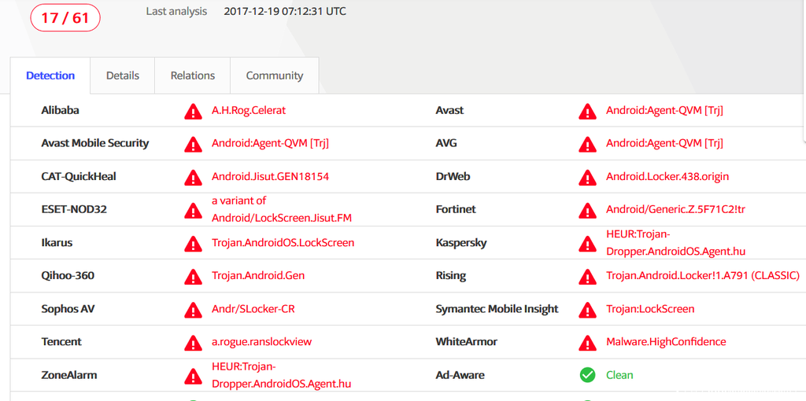Image resolution: width=806 pixels, height=401 pixels.
Task: Click the Andr/SLocker-CR result text
Action: (x=253, y=309)
